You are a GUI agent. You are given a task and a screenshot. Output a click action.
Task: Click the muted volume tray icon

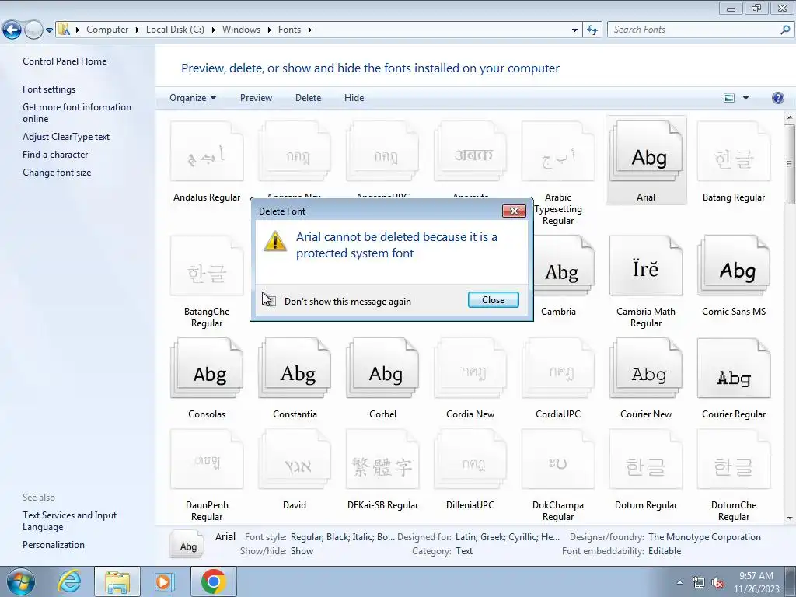(x=717, y=583)
